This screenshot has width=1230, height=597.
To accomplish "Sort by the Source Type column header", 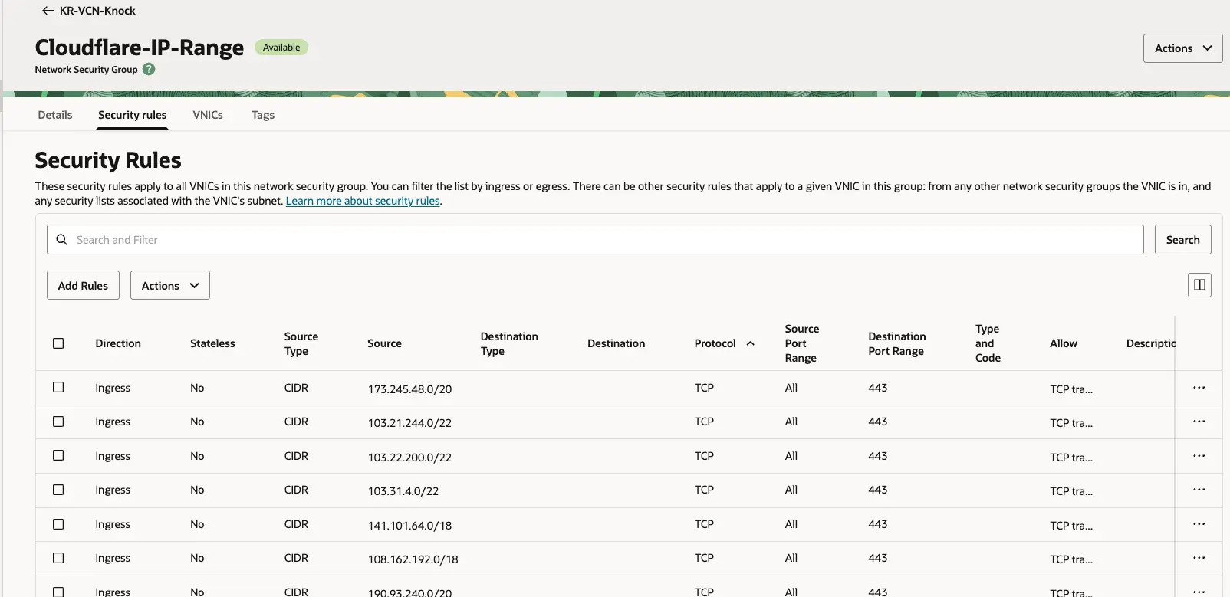I will point(301,343).
